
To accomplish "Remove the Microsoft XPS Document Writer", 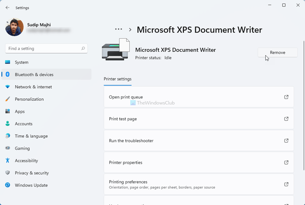I will [x=278, y=53].
